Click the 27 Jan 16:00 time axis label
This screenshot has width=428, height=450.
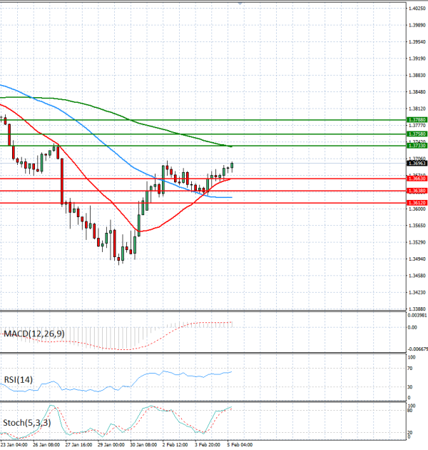coord(77,445)
